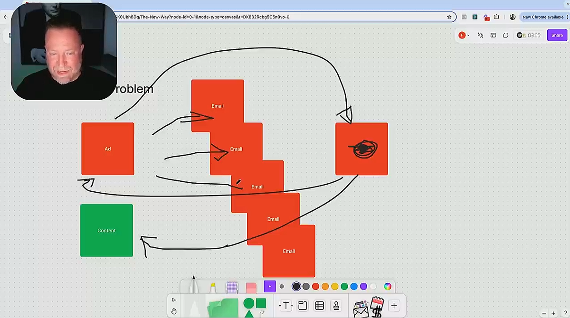Open the AI sparkle tools icon
The height and width of the screenshot is (318, 570).
coord(480,35)
